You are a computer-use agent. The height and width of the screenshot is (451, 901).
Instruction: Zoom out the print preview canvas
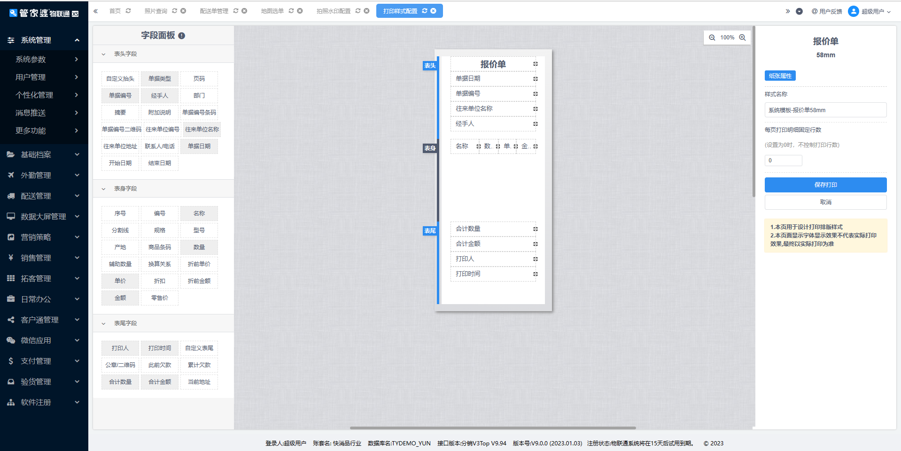[712, 38]
